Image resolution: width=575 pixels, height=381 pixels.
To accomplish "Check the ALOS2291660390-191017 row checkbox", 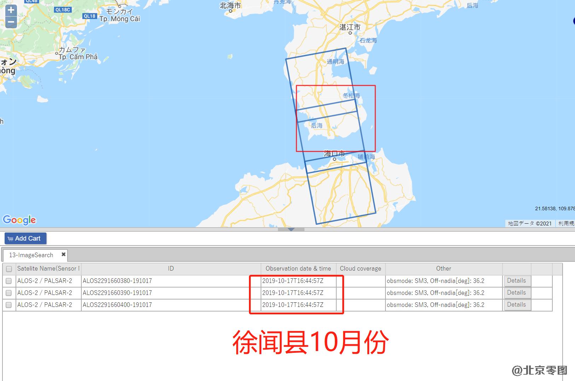I will click(x=9, y=293).
